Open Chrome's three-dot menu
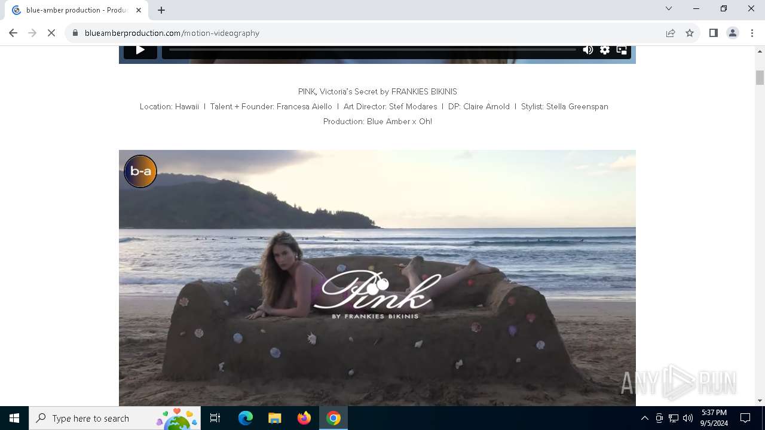Screen dimensions: 765x430 click(x=752, y=33)
